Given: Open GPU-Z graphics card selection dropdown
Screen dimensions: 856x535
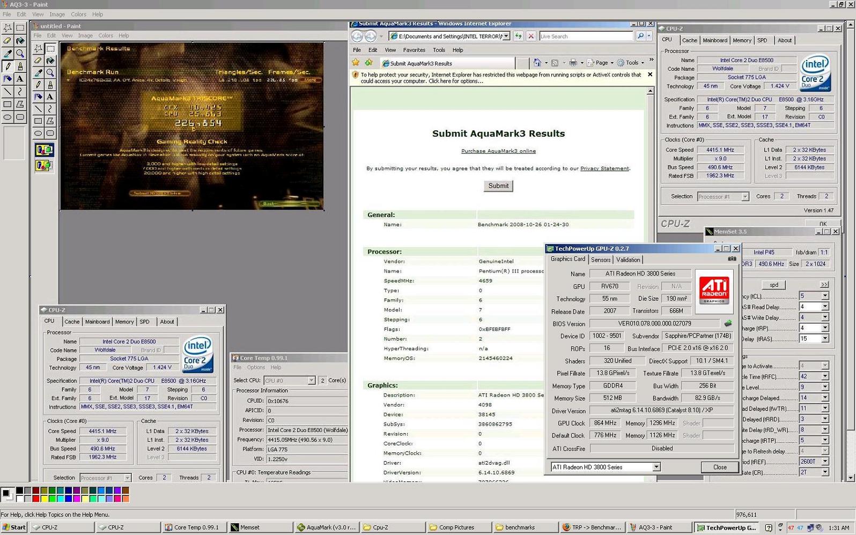Looking at the screenshot, I should pyautogui.click(x=656, y=467).
